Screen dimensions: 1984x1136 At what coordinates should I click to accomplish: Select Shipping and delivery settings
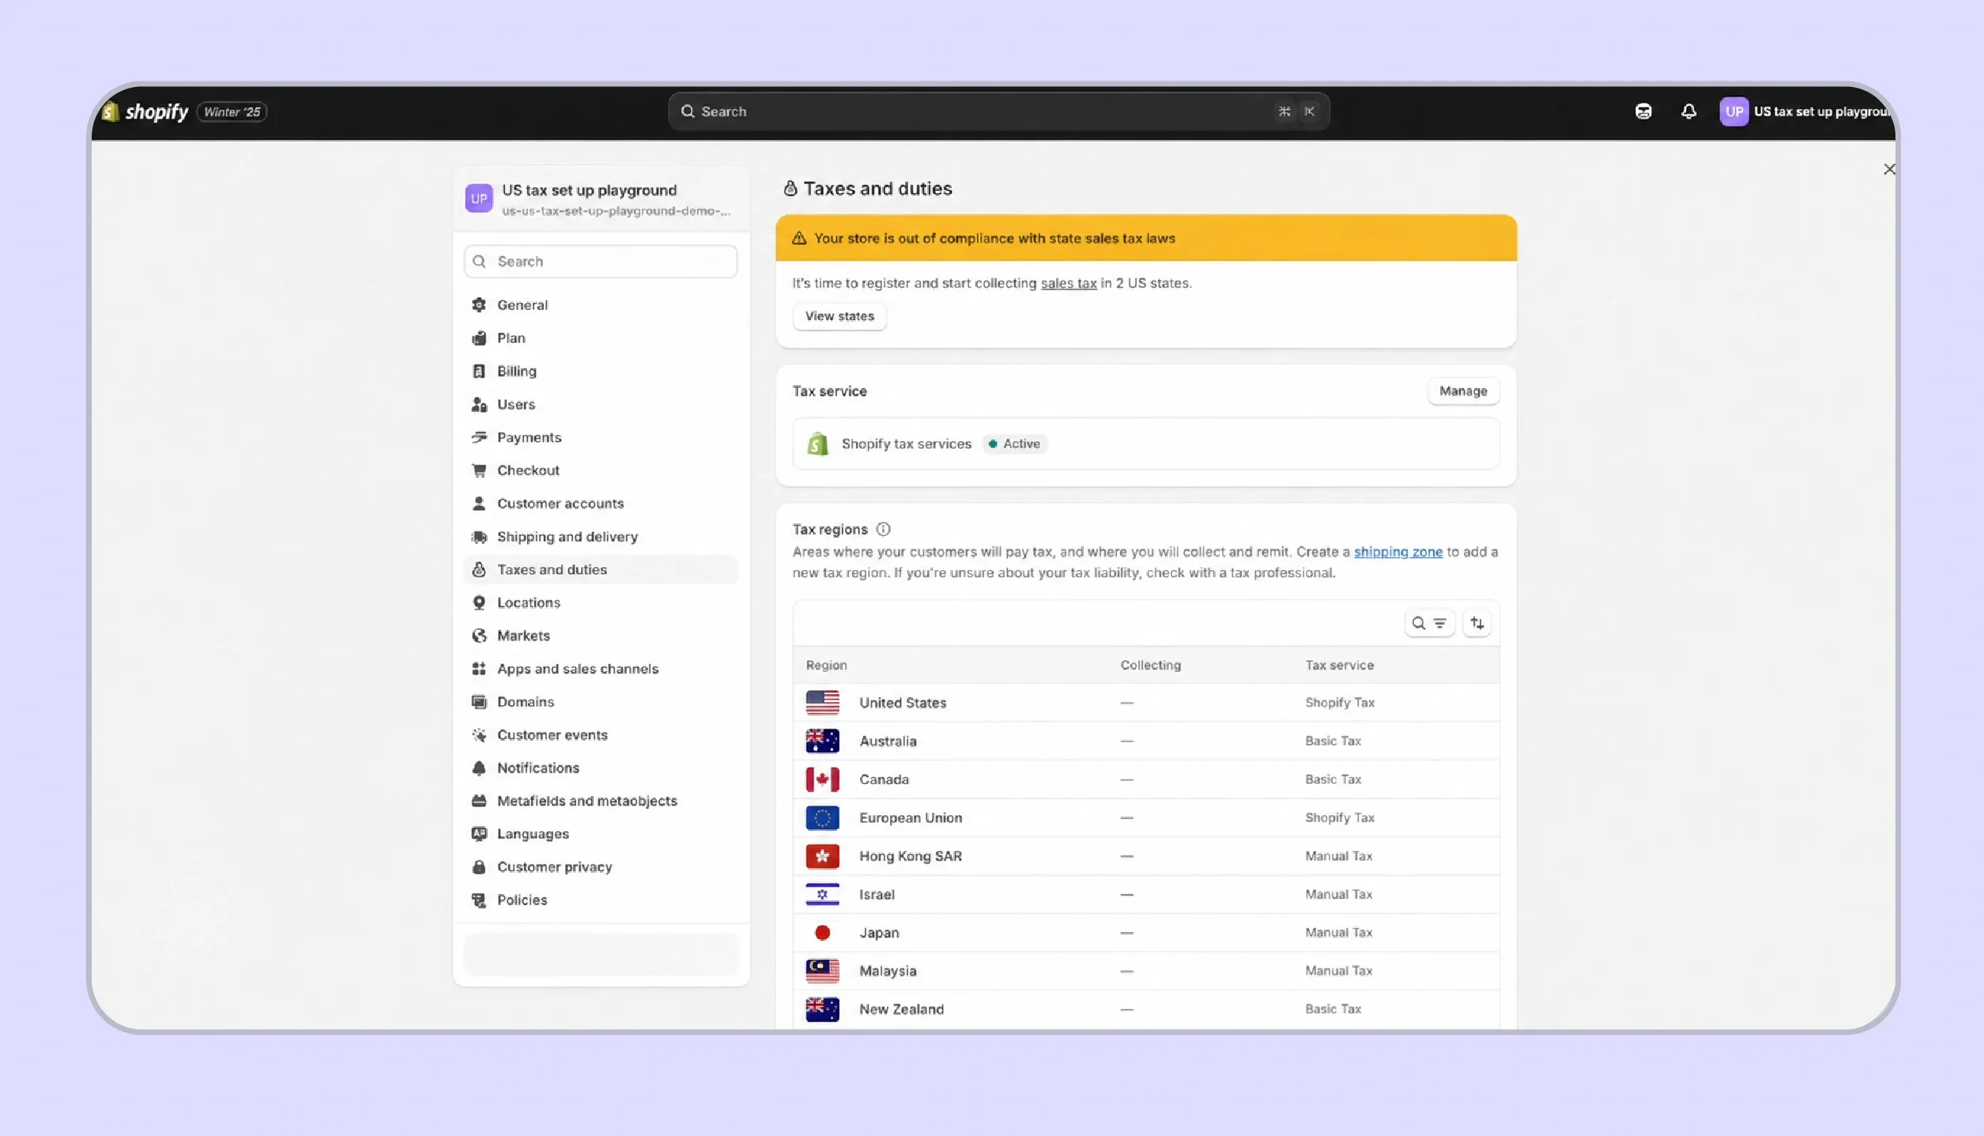click(x=601, y=537)
